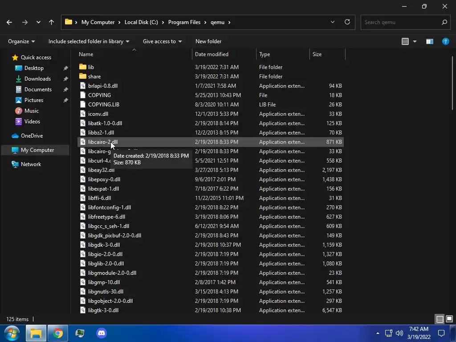Select the iconv.dll file icon
The height and width of the screenshot is (342, 456).
tap(82, 114)
